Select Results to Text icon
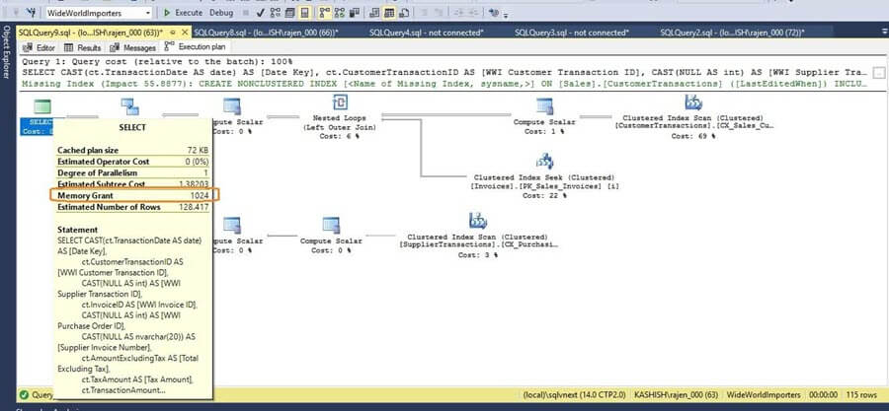The height and width of the screenshot is (411, 889). pyautogui.click(x=374, y=13)
